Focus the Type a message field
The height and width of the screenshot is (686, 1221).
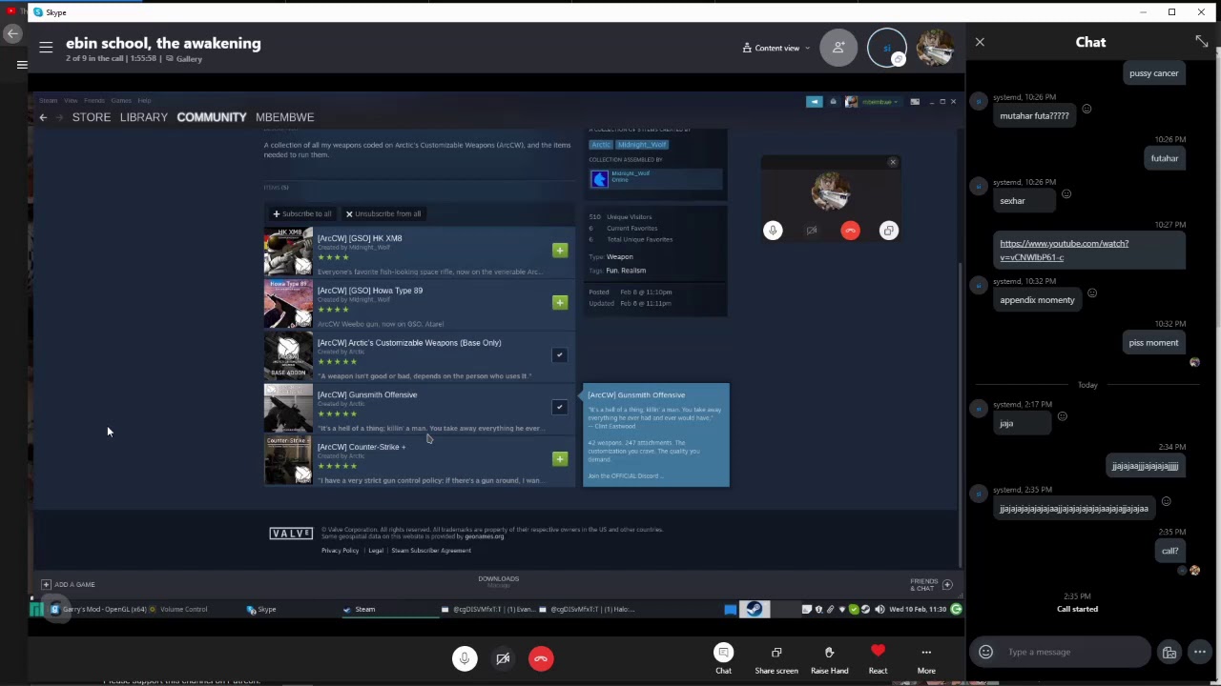pyautogui.click(x=1073, y=652)
